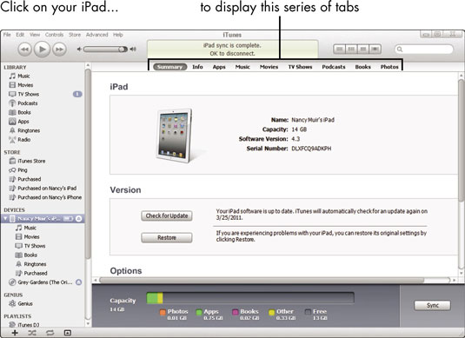The height and width of the screenshot is (338, 465).
Task: Click the Restore button
Action: tap(167, 238)
